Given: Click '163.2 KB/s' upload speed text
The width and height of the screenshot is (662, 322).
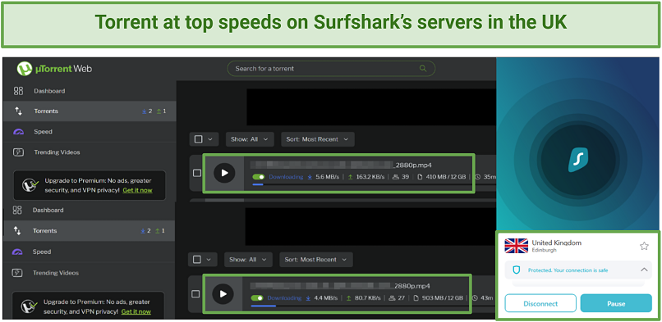Looking at the screenshot, I should (370, 177).
